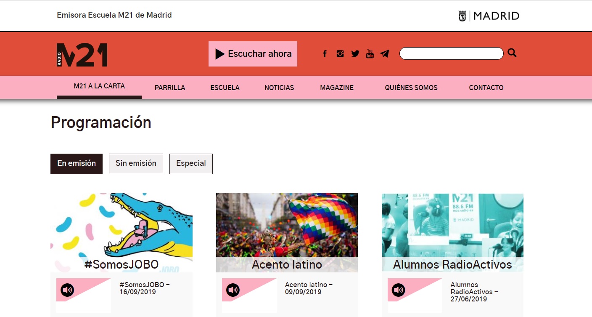Click the magnifying glass search icon

tap(512, 53)
